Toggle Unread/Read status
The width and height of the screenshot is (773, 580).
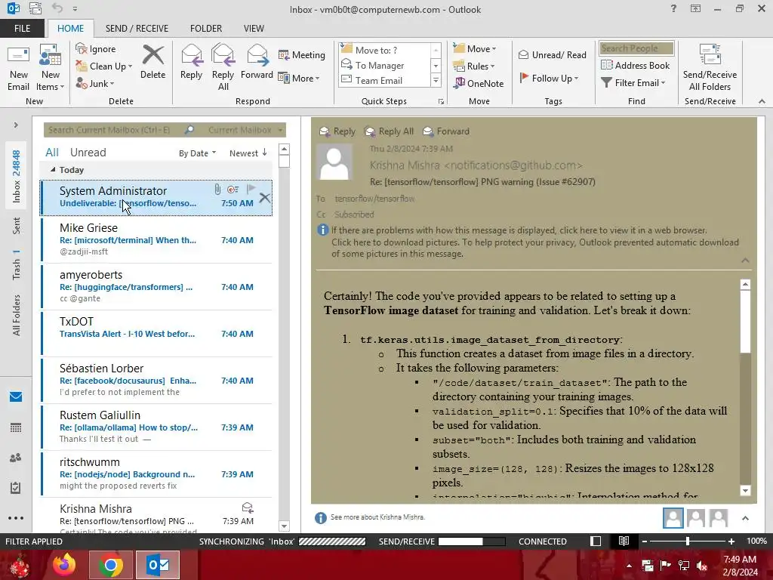553,54
